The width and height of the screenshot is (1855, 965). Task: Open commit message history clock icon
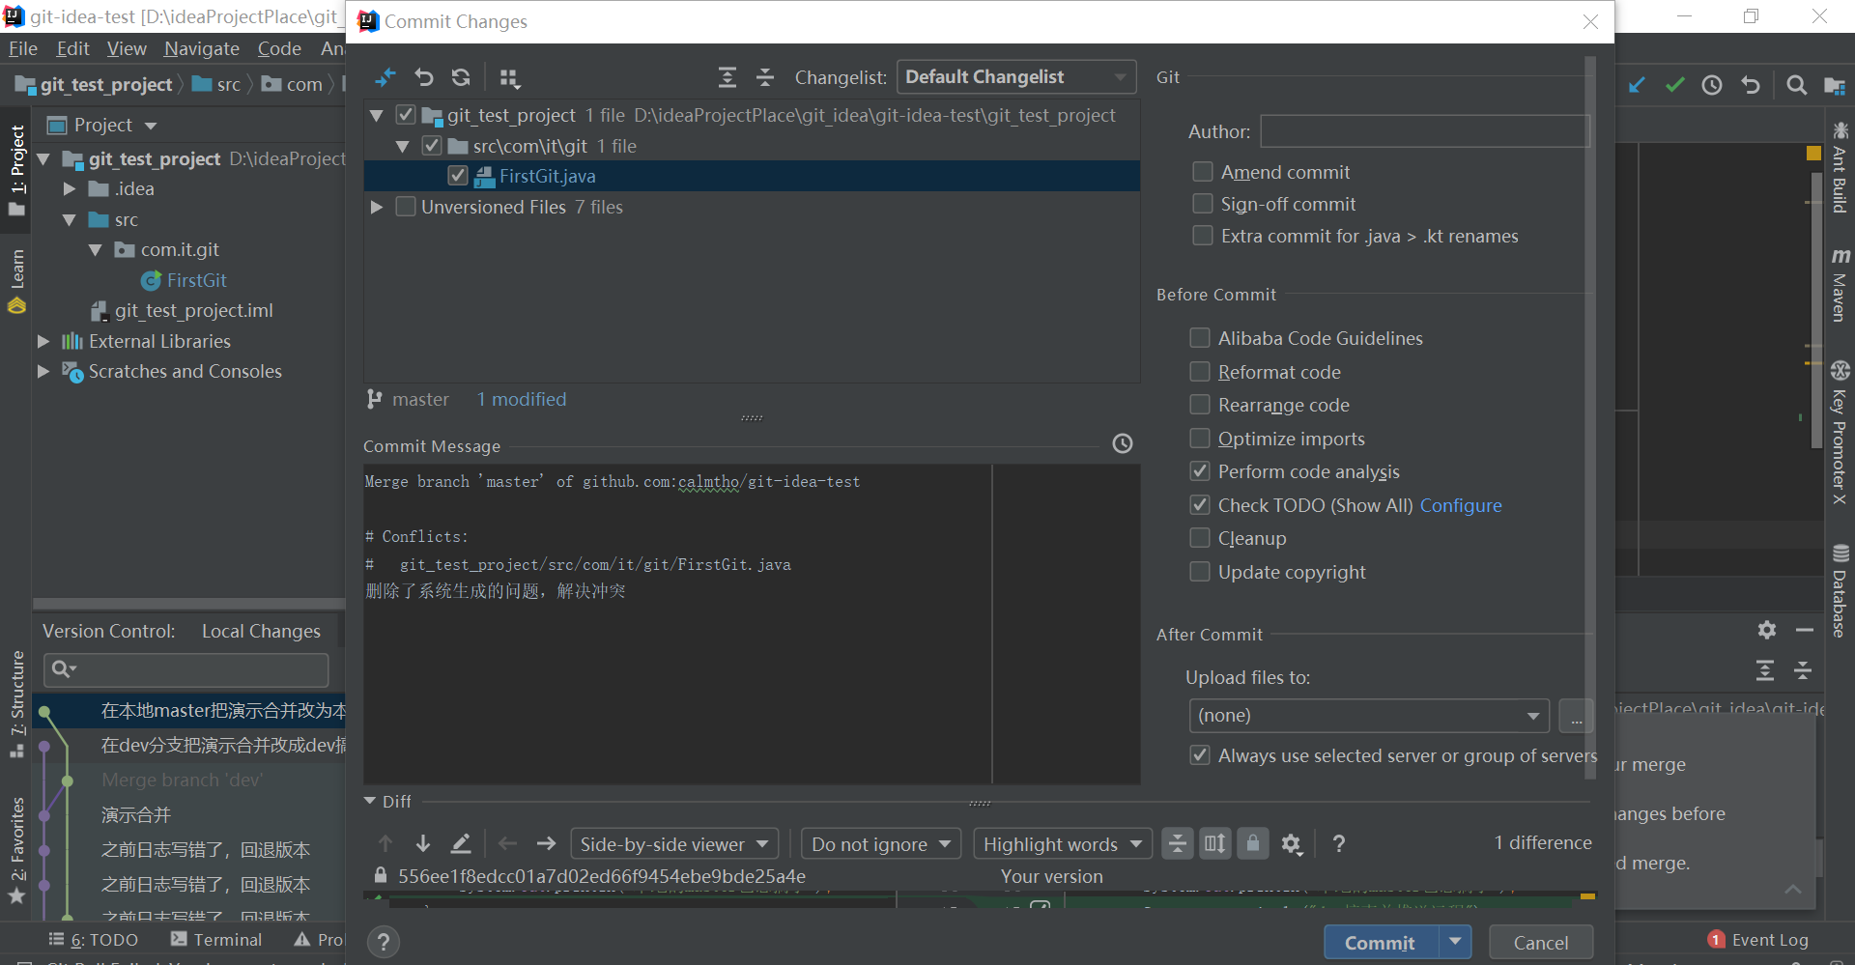pyautogui.click(x=1122, y=443)
